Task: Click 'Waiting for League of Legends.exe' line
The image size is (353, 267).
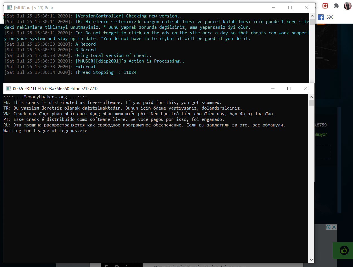Action: pyautogui.click(x=45, y=131)
